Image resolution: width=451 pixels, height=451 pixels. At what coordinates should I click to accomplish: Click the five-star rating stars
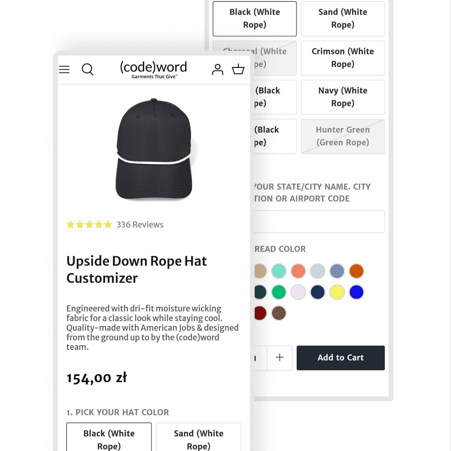(89, 224)
